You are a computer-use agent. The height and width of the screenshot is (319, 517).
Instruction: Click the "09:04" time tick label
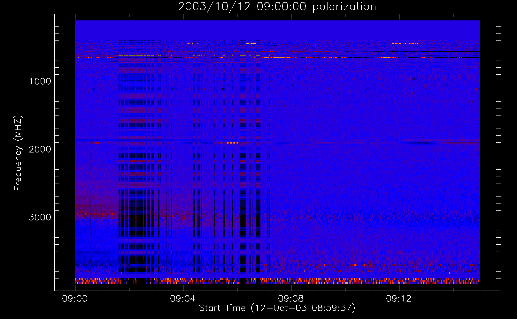183,299
